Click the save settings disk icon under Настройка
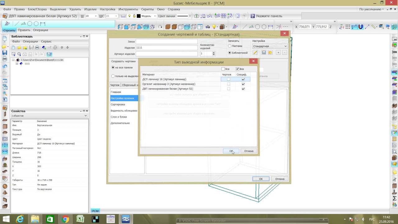Viewport: 398px width, 224px height. [x=264, y=53]
